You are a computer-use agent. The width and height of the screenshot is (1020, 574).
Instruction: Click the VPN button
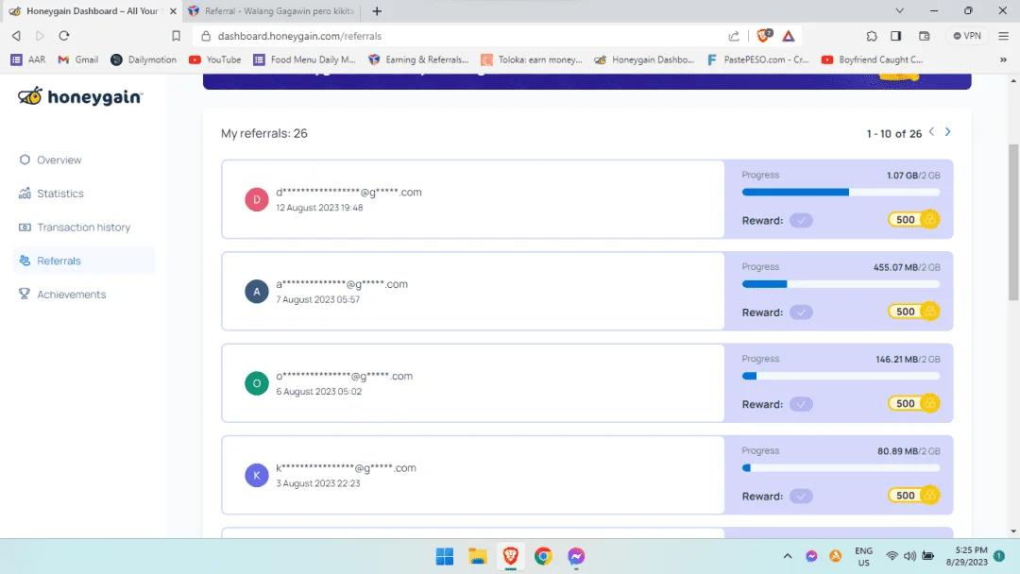pyautogui.click(x=967, y=36)
